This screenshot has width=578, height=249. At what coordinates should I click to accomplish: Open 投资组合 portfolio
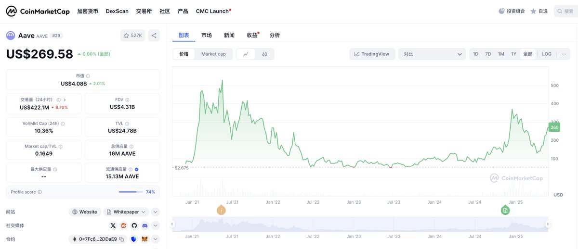coord(512,11)
